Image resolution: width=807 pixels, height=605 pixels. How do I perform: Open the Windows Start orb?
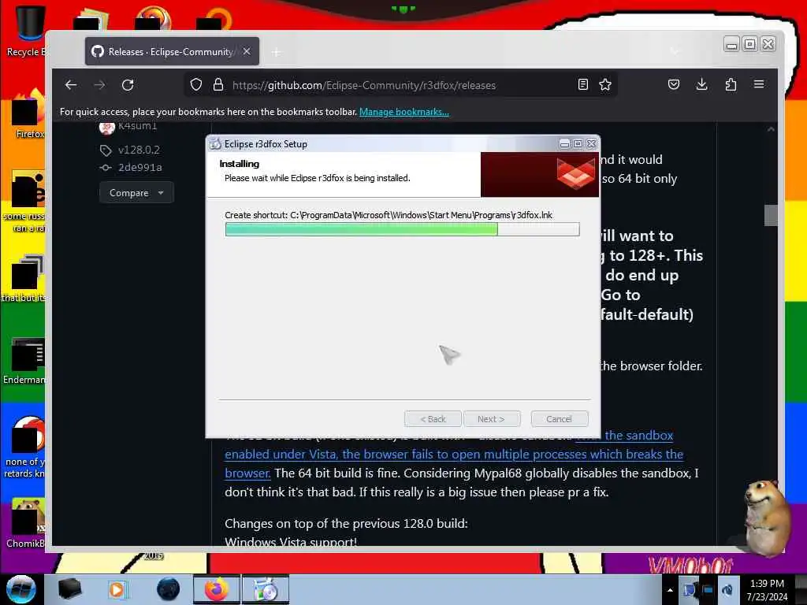(x=21, y=589)
